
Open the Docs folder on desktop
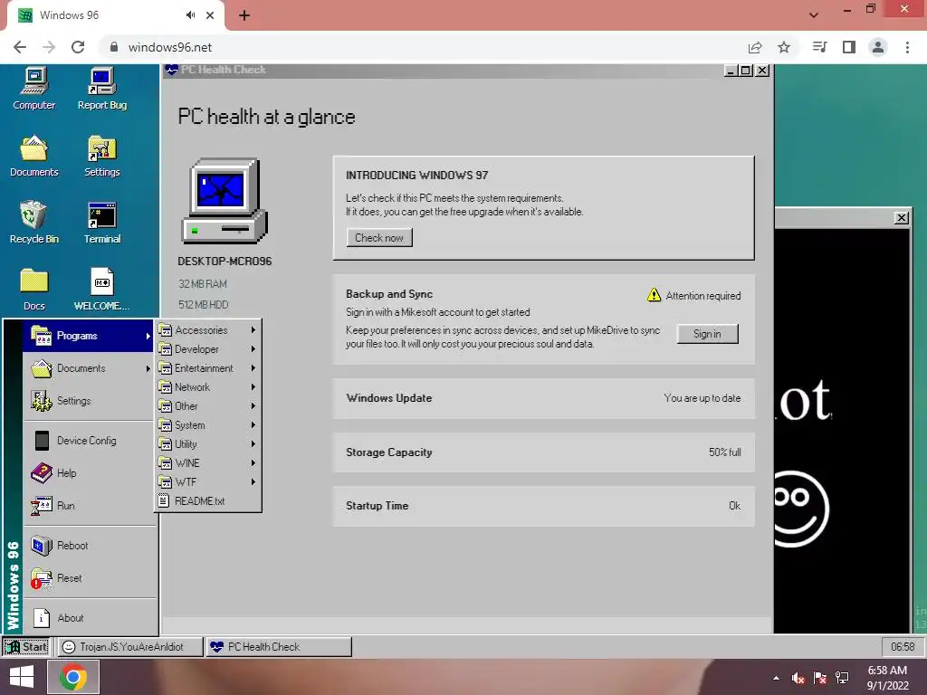pos(34,289)
